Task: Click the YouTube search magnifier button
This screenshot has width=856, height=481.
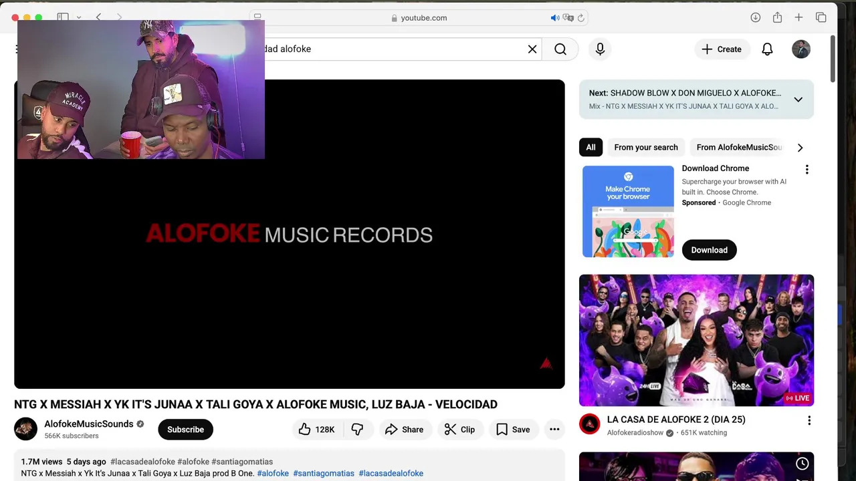Action: (x=560, y=49)
